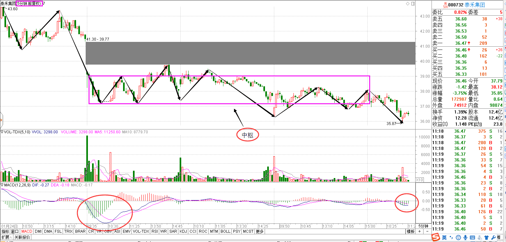This screenshot has height=242, width=506.
Task: Switch to DMI indicator
Action: (x=38, y=231)
